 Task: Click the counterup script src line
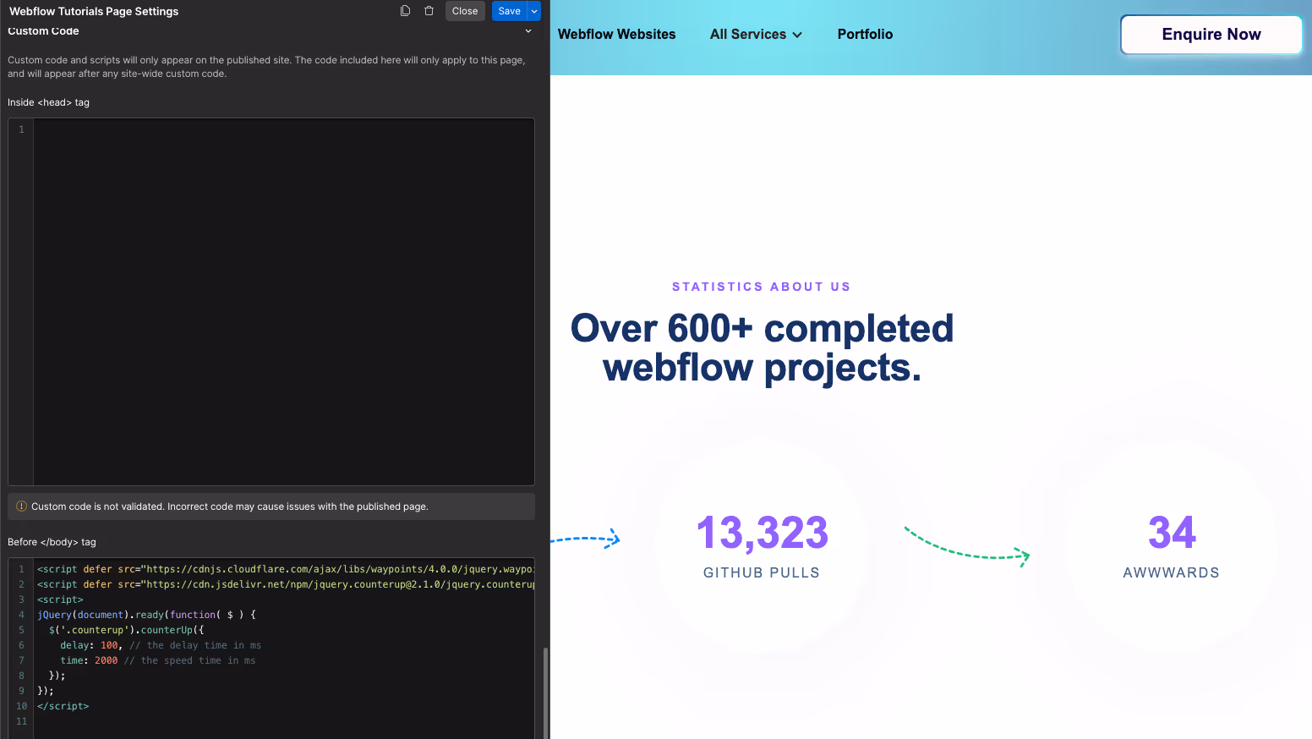click(x=286, y=584)
